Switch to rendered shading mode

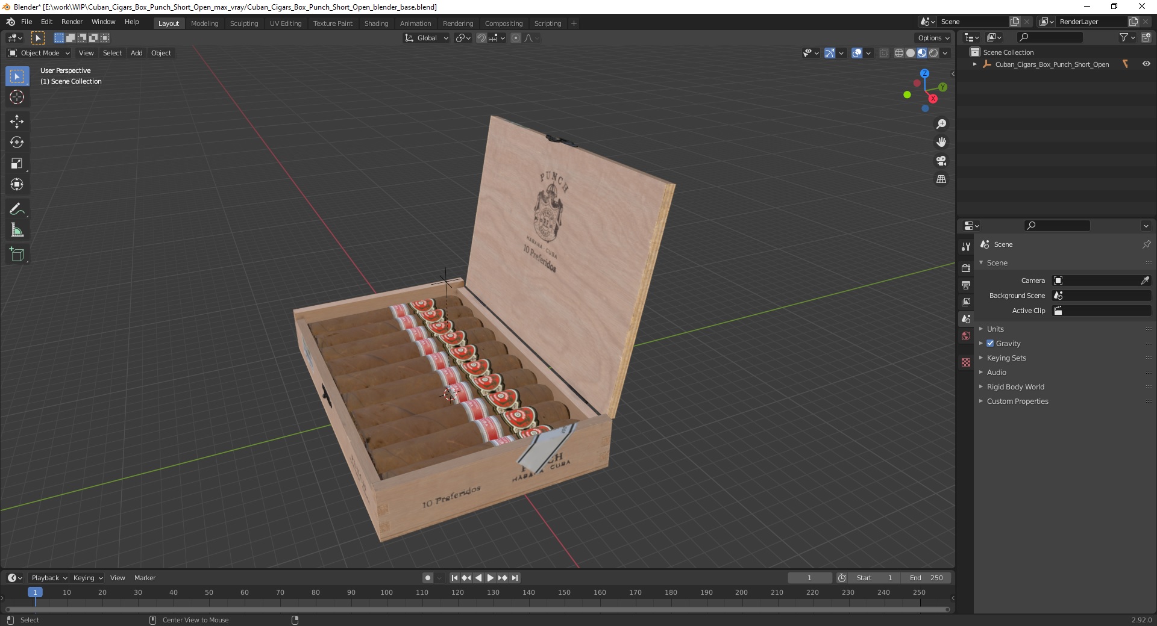[x=933, y=53]
